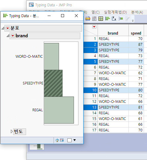Screen dimensions: 147x160
Task: Click the SPEEDYTYPE axis label
Action: (33, 83)
